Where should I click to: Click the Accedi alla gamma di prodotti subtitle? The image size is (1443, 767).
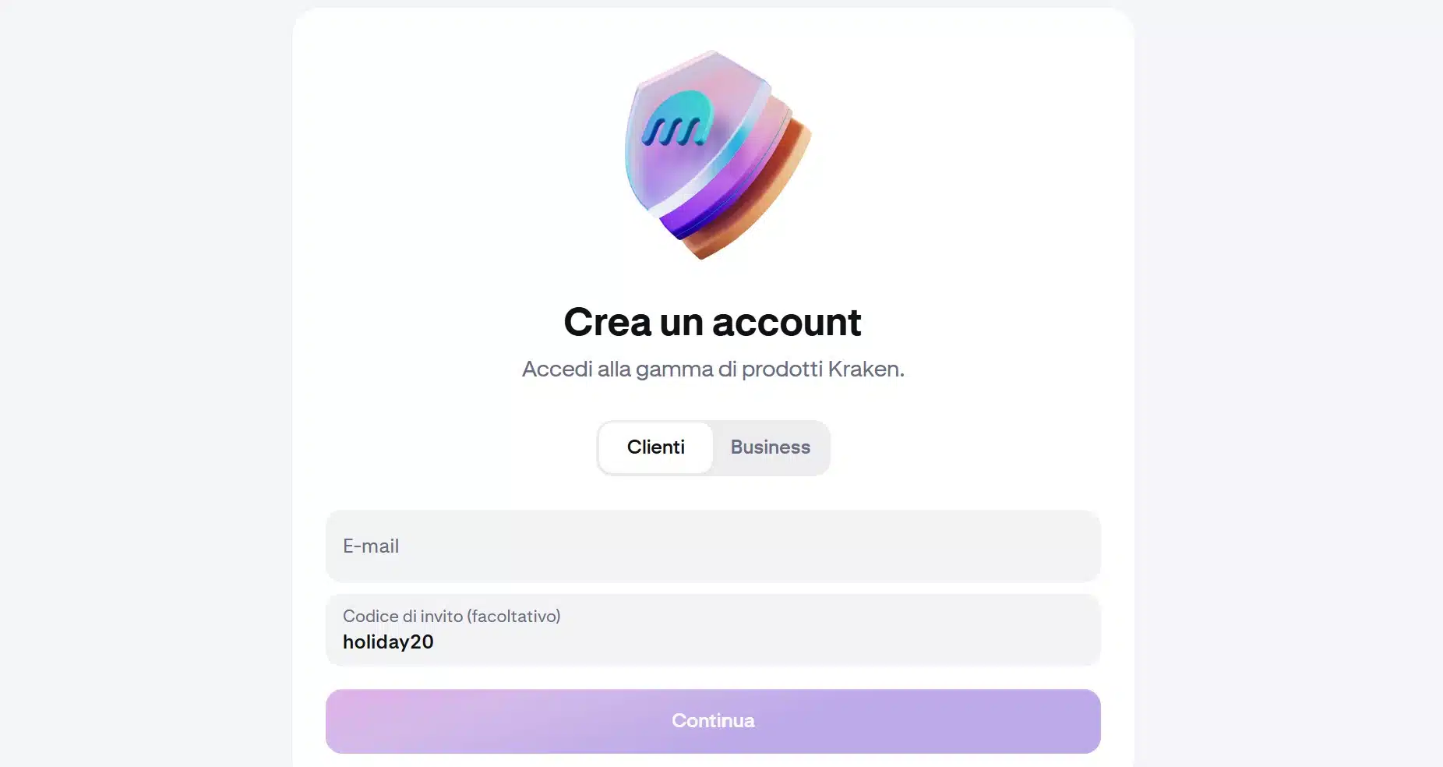coord(713,369)
